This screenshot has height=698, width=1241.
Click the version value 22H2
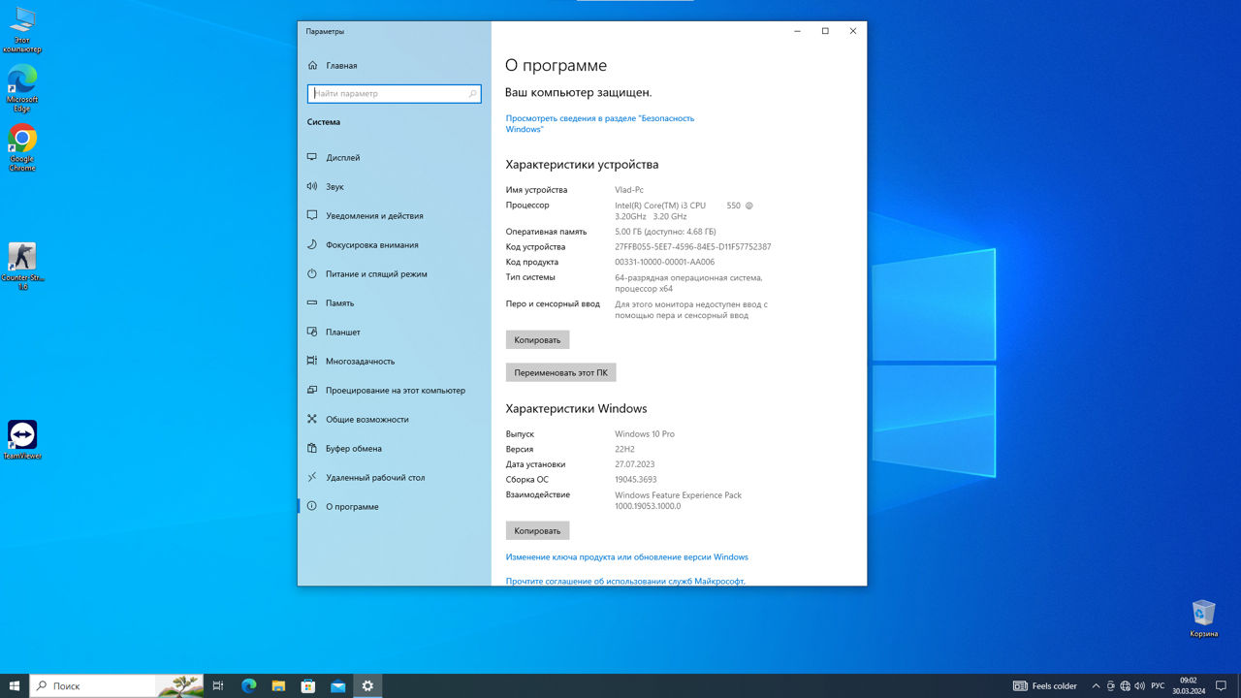click(x=624, y=449)
